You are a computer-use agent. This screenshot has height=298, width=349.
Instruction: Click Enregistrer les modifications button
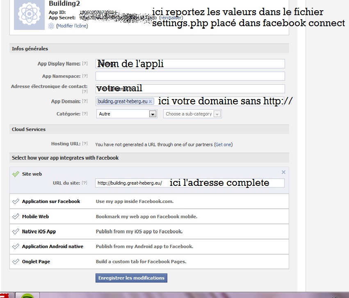[131, 278]
